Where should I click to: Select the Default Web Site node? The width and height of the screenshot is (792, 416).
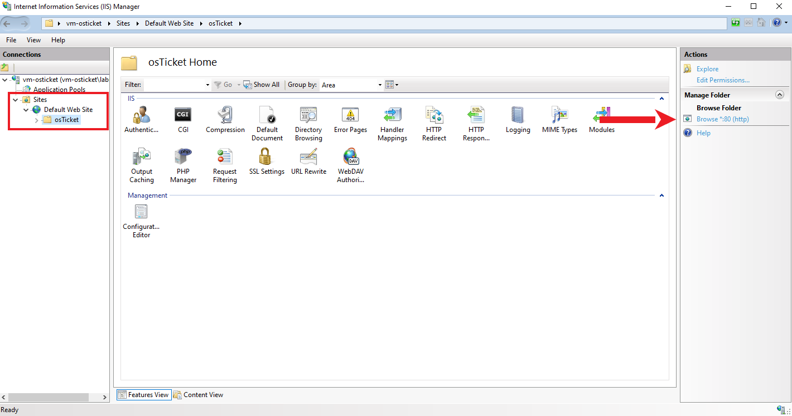(x=68, y=110)
